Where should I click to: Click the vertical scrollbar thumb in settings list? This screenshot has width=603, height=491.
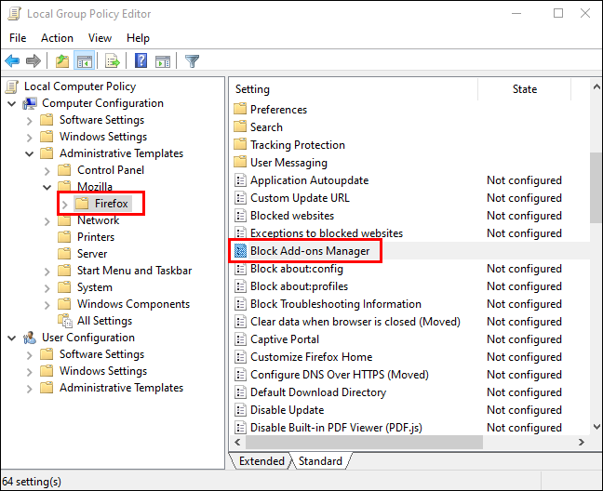click(596, 187)
